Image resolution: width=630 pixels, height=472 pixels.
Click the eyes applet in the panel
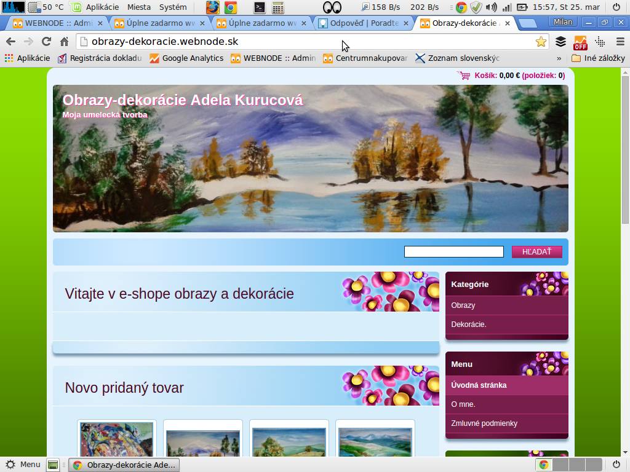332,7
